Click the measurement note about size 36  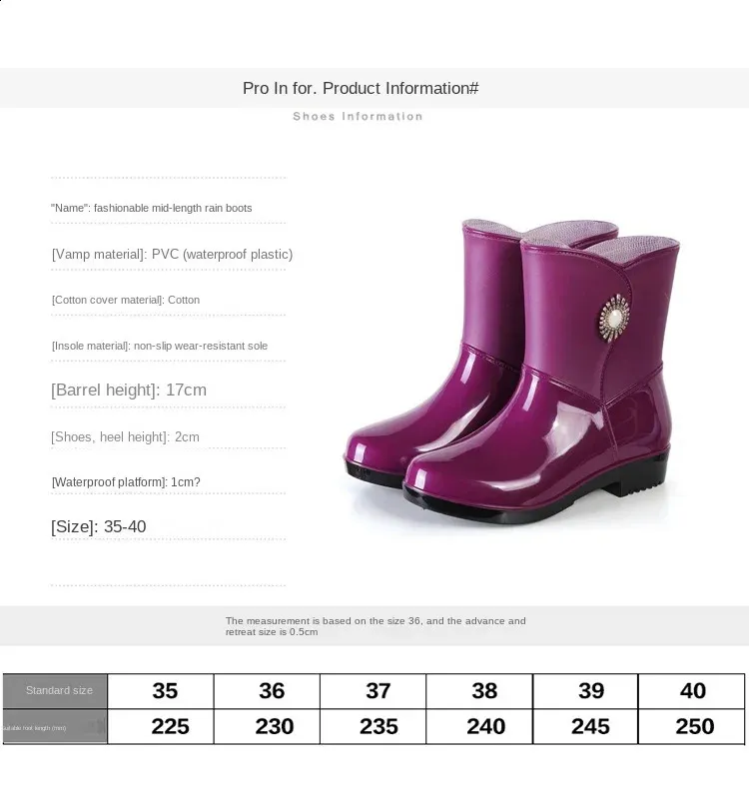[x=375, y=626]
